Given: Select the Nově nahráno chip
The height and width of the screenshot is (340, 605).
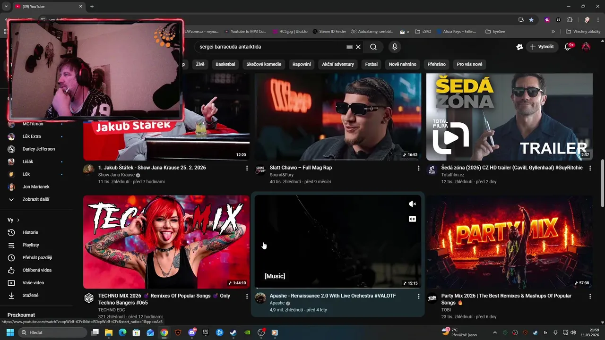Looking at the screenshot, I should click(x=403, y=64).
